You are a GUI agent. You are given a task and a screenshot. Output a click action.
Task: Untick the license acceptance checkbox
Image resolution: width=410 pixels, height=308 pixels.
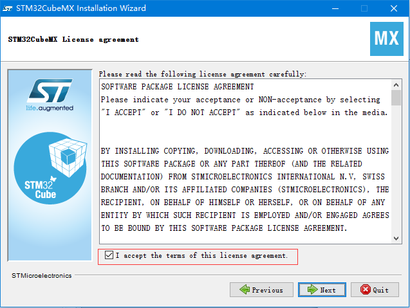tap(109, 255)
